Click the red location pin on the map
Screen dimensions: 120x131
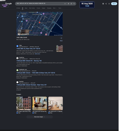[x=39, y=23]
